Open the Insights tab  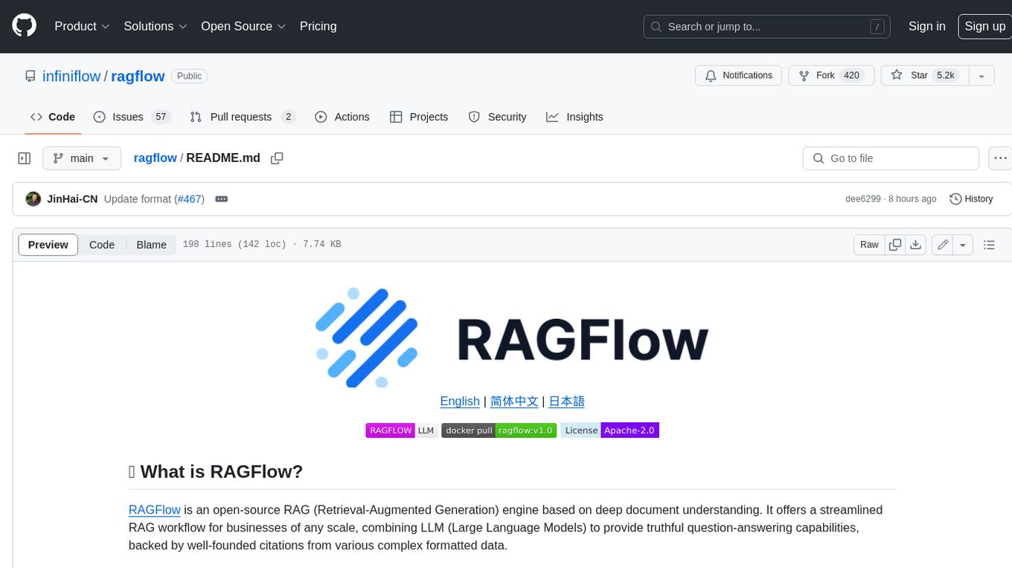tap(574, 117)
